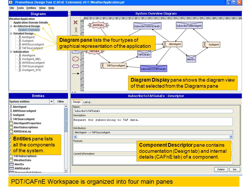Click the SubscribeToAlertAgent message node

189,25
